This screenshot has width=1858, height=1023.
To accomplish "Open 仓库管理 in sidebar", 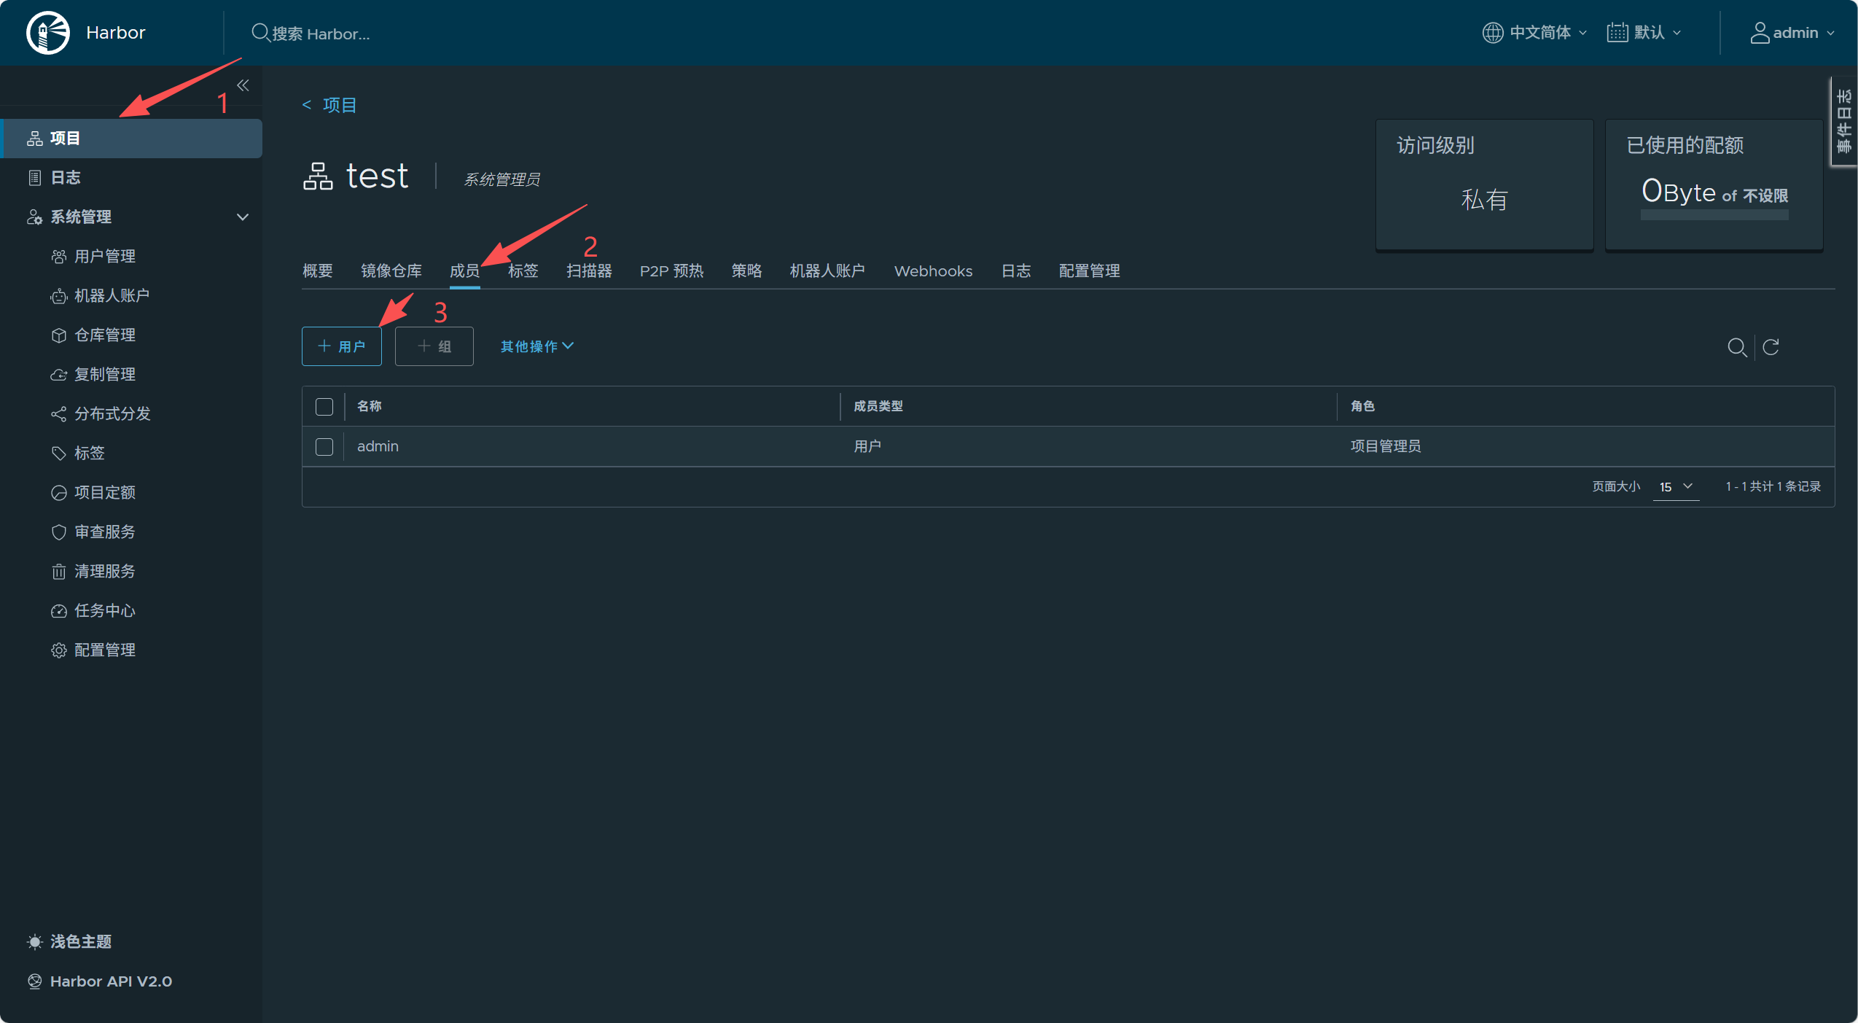I will pos(104,335).
